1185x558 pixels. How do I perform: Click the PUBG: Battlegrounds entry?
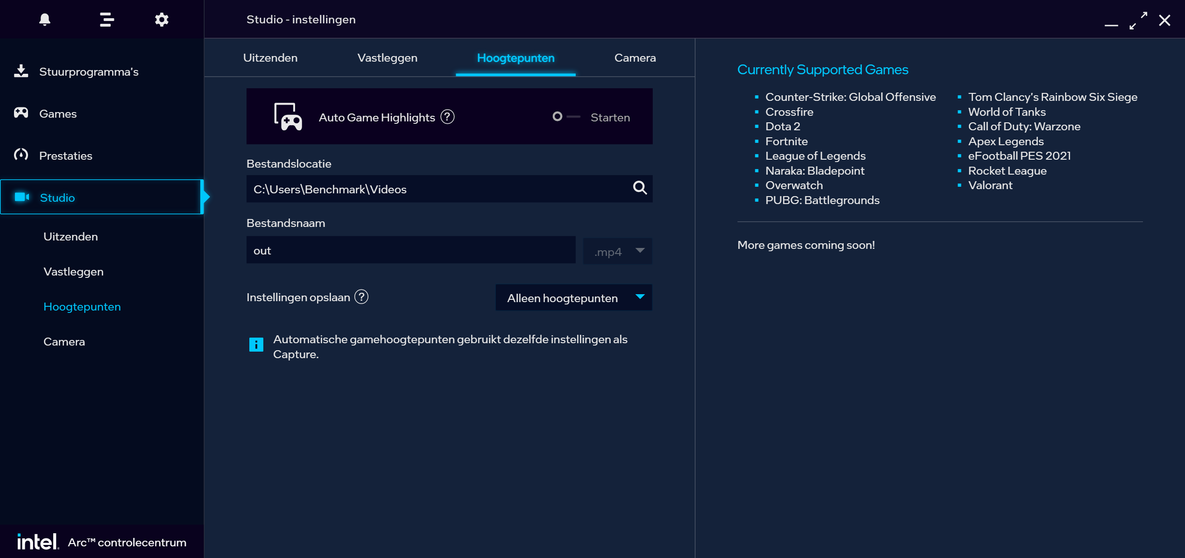[x=822, y=200]
